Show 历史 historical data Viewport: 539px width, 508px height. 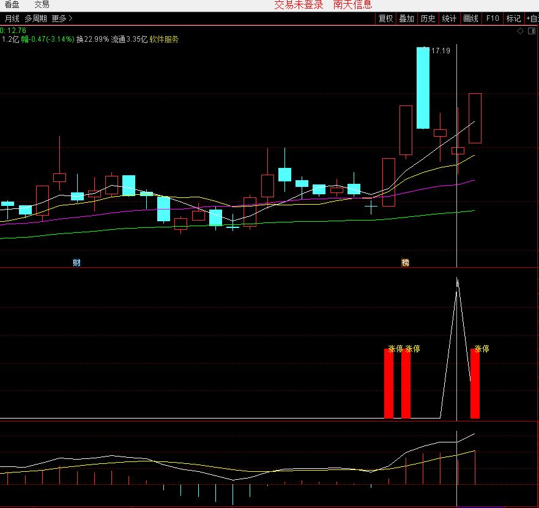(428, 18)
